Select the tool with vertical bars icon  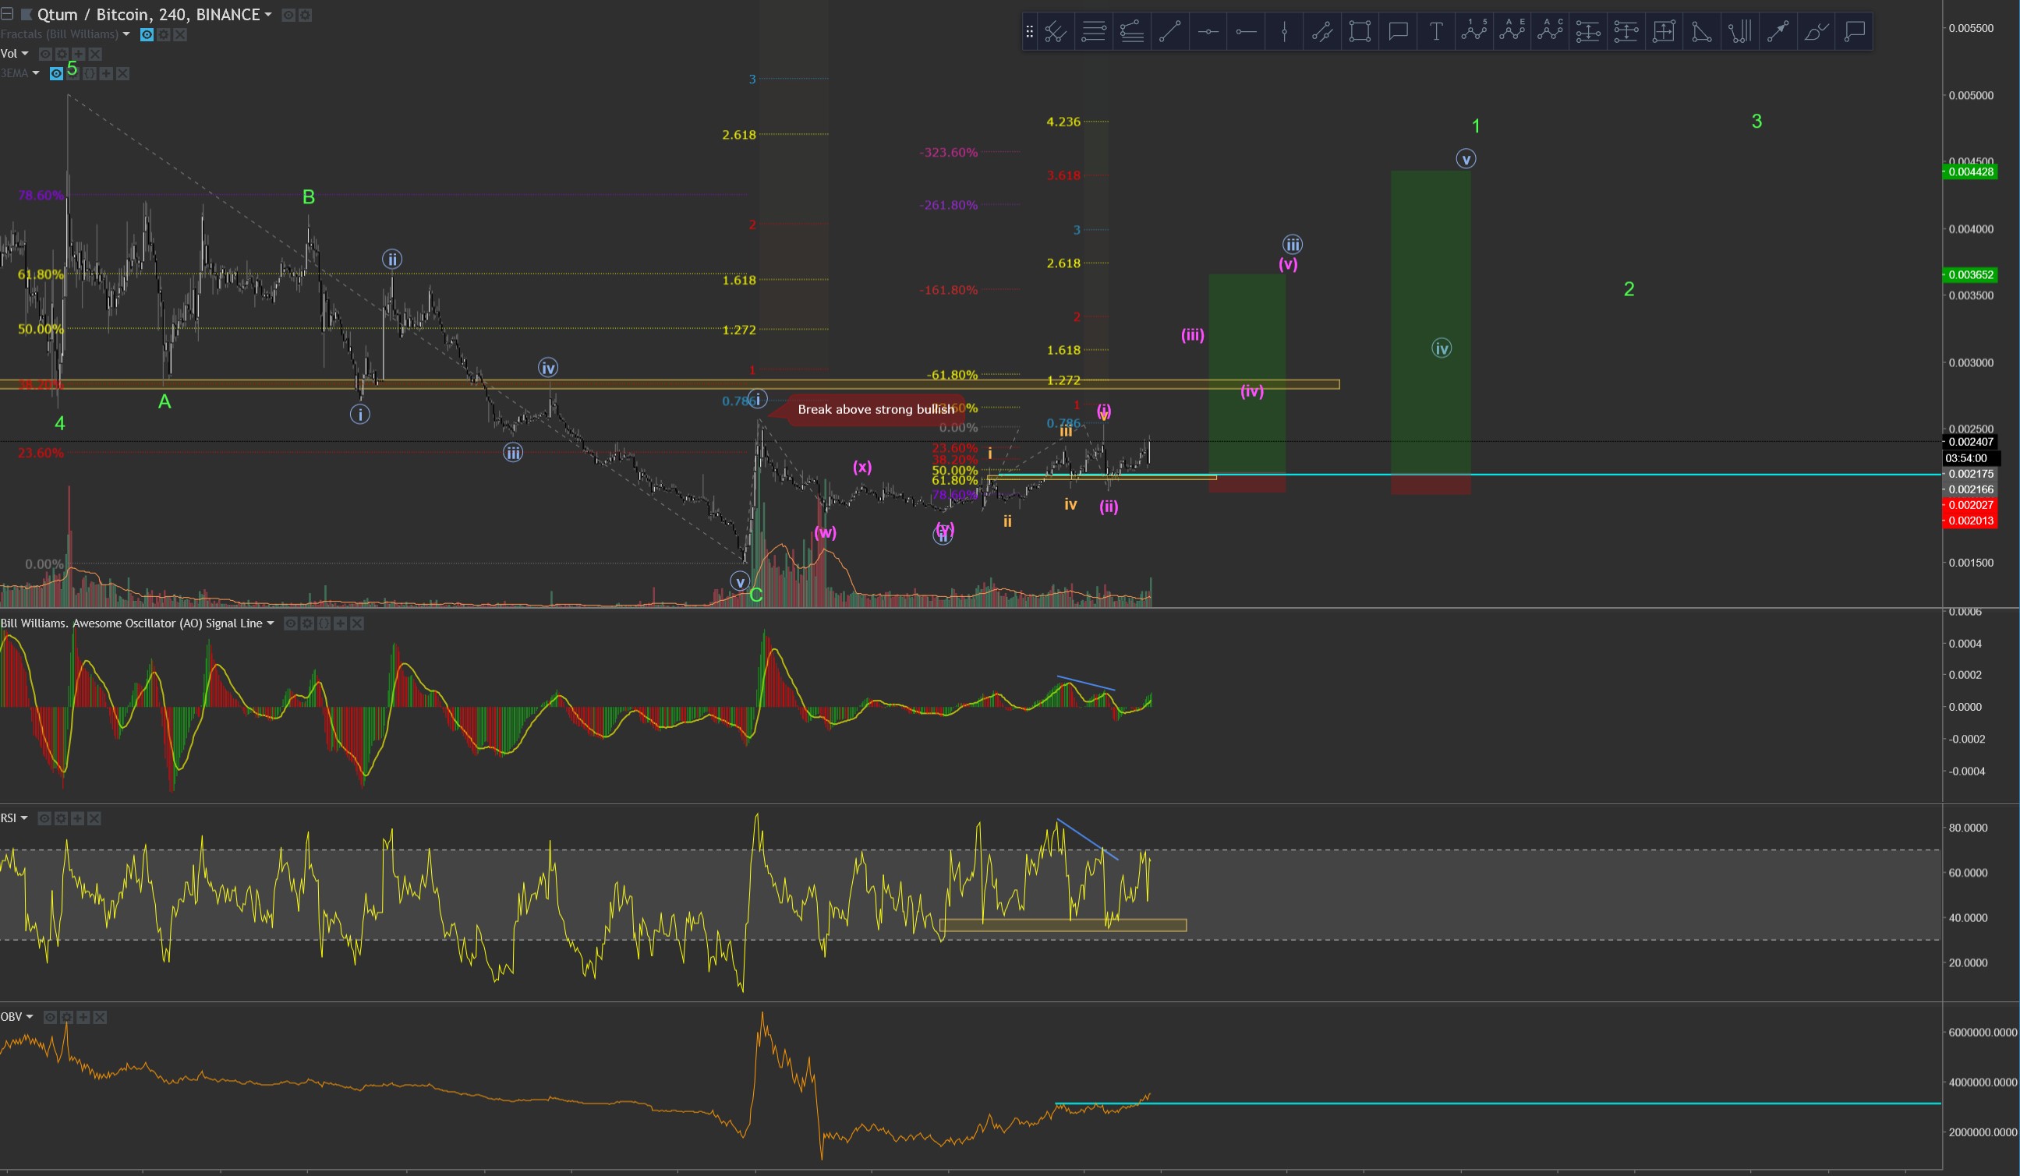pyautogui.click(x=1739, y=32)
